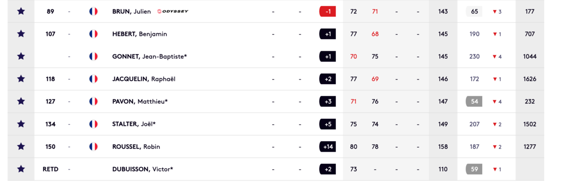Image resolution: width=567 pixels, height=184 pixels.
Task: Open HEBERT, Benjamin player details
Action: (x=140, y=34)
